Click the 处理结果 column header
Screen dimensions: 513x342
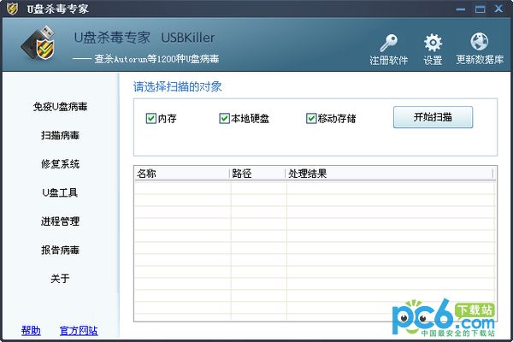pyautogui.click(x=389, y=174)
